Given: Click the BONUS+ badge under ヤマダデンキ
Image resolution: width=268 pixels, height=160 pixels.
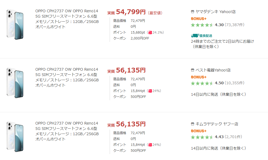Looking at the screenshot, I should point(199,19).
